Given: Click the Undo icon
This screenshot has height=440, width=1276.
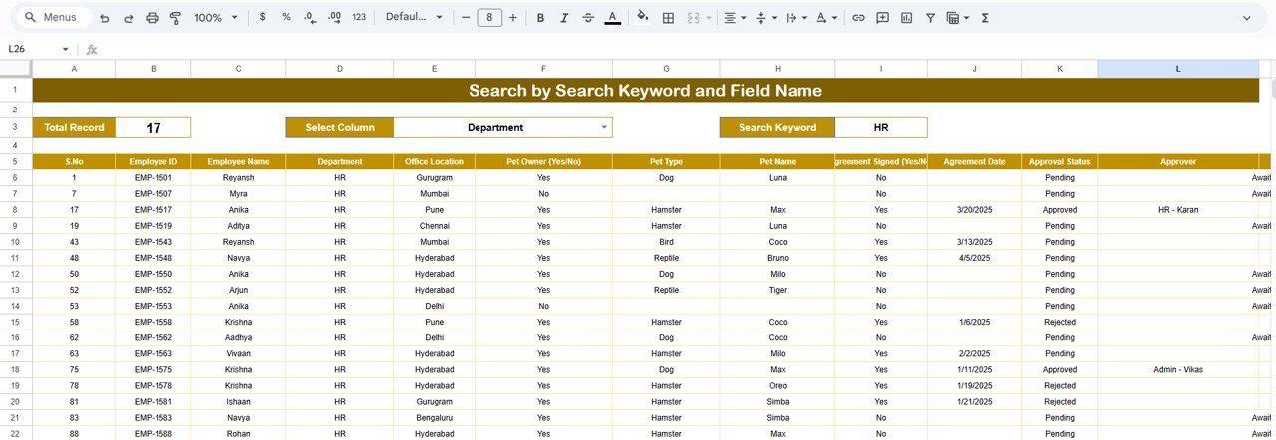Looking at the screenshot, I should coord(103,18).
